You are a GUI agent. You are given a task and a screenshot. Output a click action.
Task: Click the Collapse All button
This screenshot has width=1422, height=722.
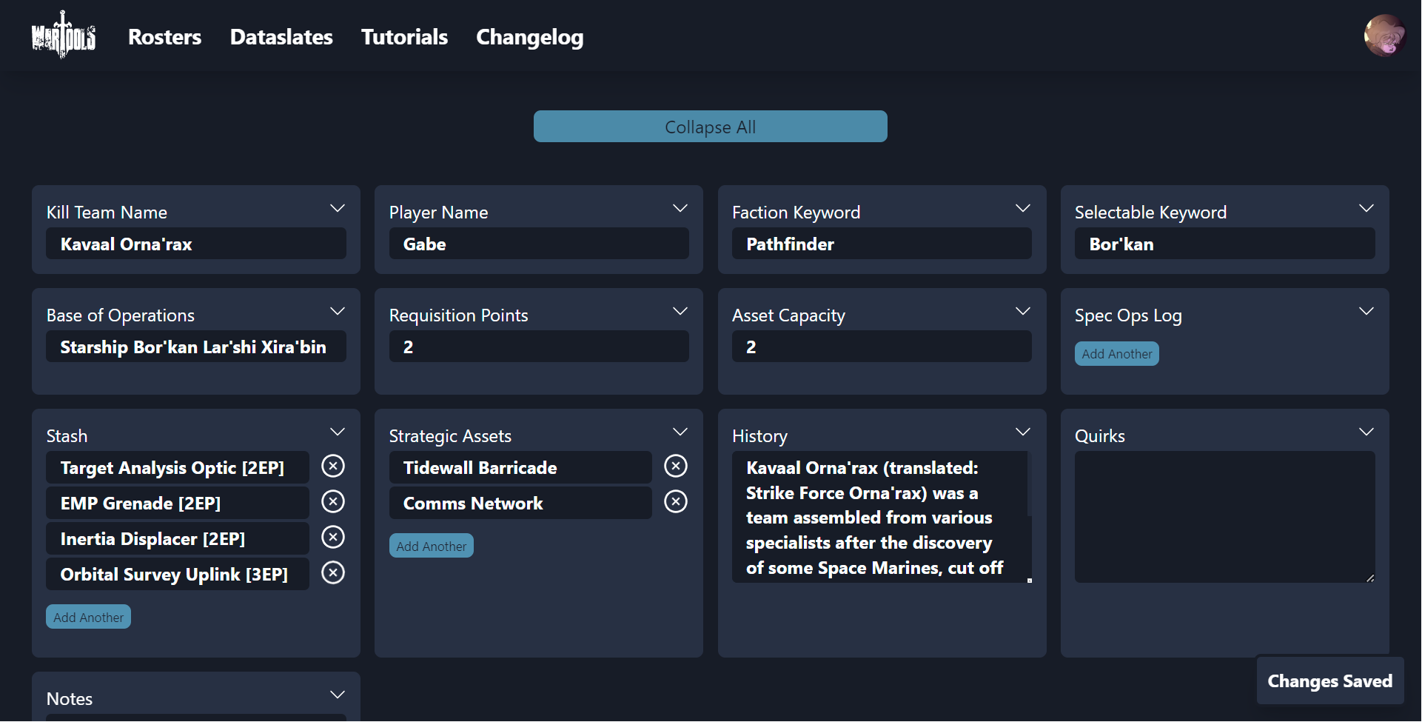[x=711, y=127]
